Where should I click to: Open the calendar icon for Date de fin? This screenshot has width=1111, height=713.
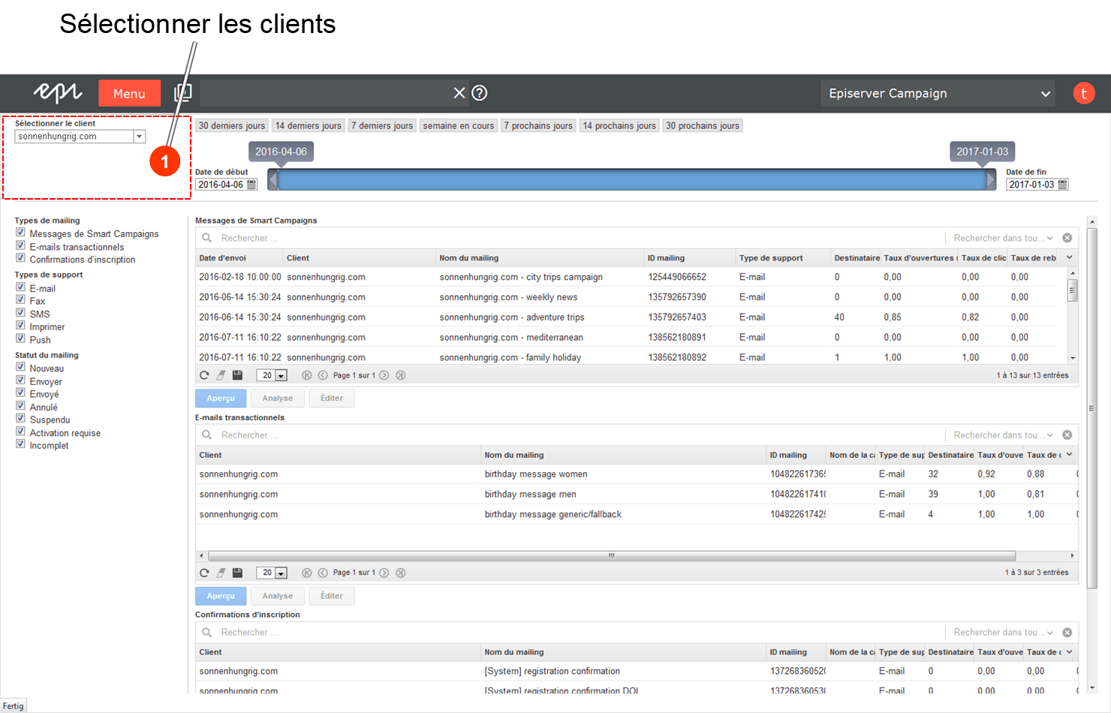coord(1062,185)
